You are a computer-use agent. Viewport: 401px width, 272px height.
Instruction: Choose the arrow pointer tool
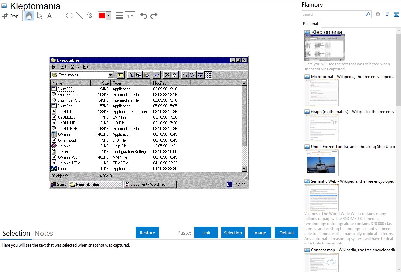click(x=39, y=16)
